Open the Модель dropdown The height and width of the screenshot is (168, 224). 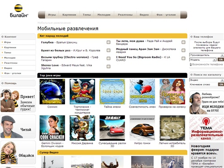[203, 60]
